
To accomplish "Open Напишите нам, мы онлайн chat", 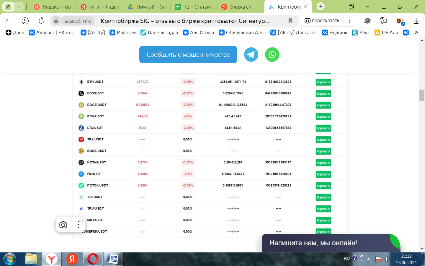I will click(331, 243).
